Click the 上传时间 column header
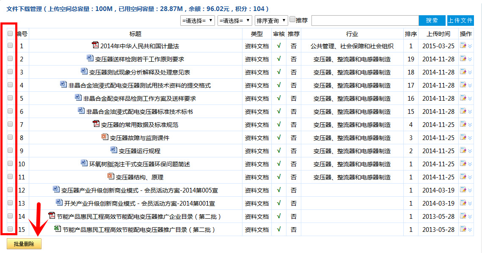This screenshot has width=482, height=253. coord(438,34)
